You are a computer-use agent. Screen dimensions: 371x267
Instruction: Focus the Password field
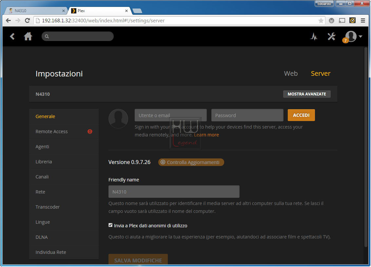pos(247,115)
